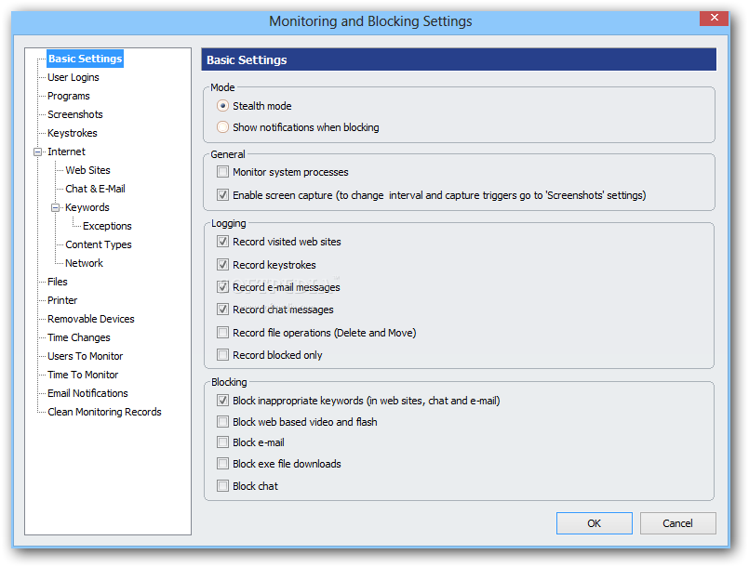The height and width of the screenshot is (567, 749).
Task: Open Exceptions under Keywords
Action: coord(107,226)
